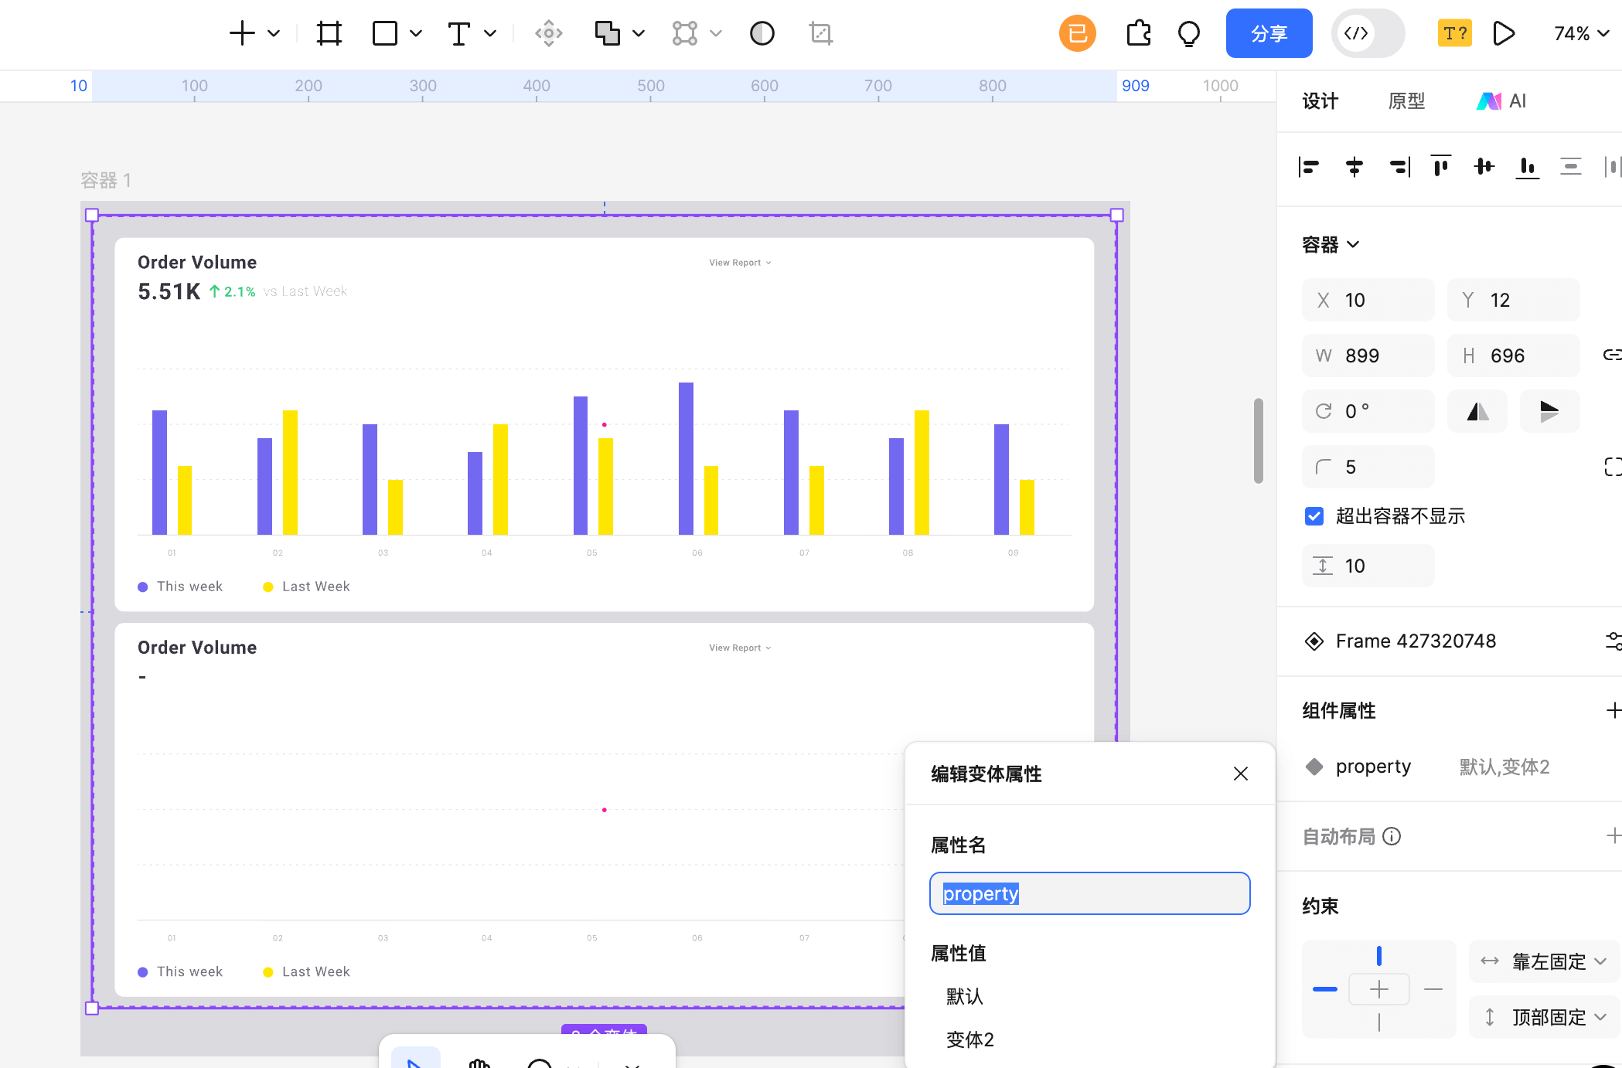Open the AI tab
This screenshot has width=1622, height=1068.
[1502, 101]
